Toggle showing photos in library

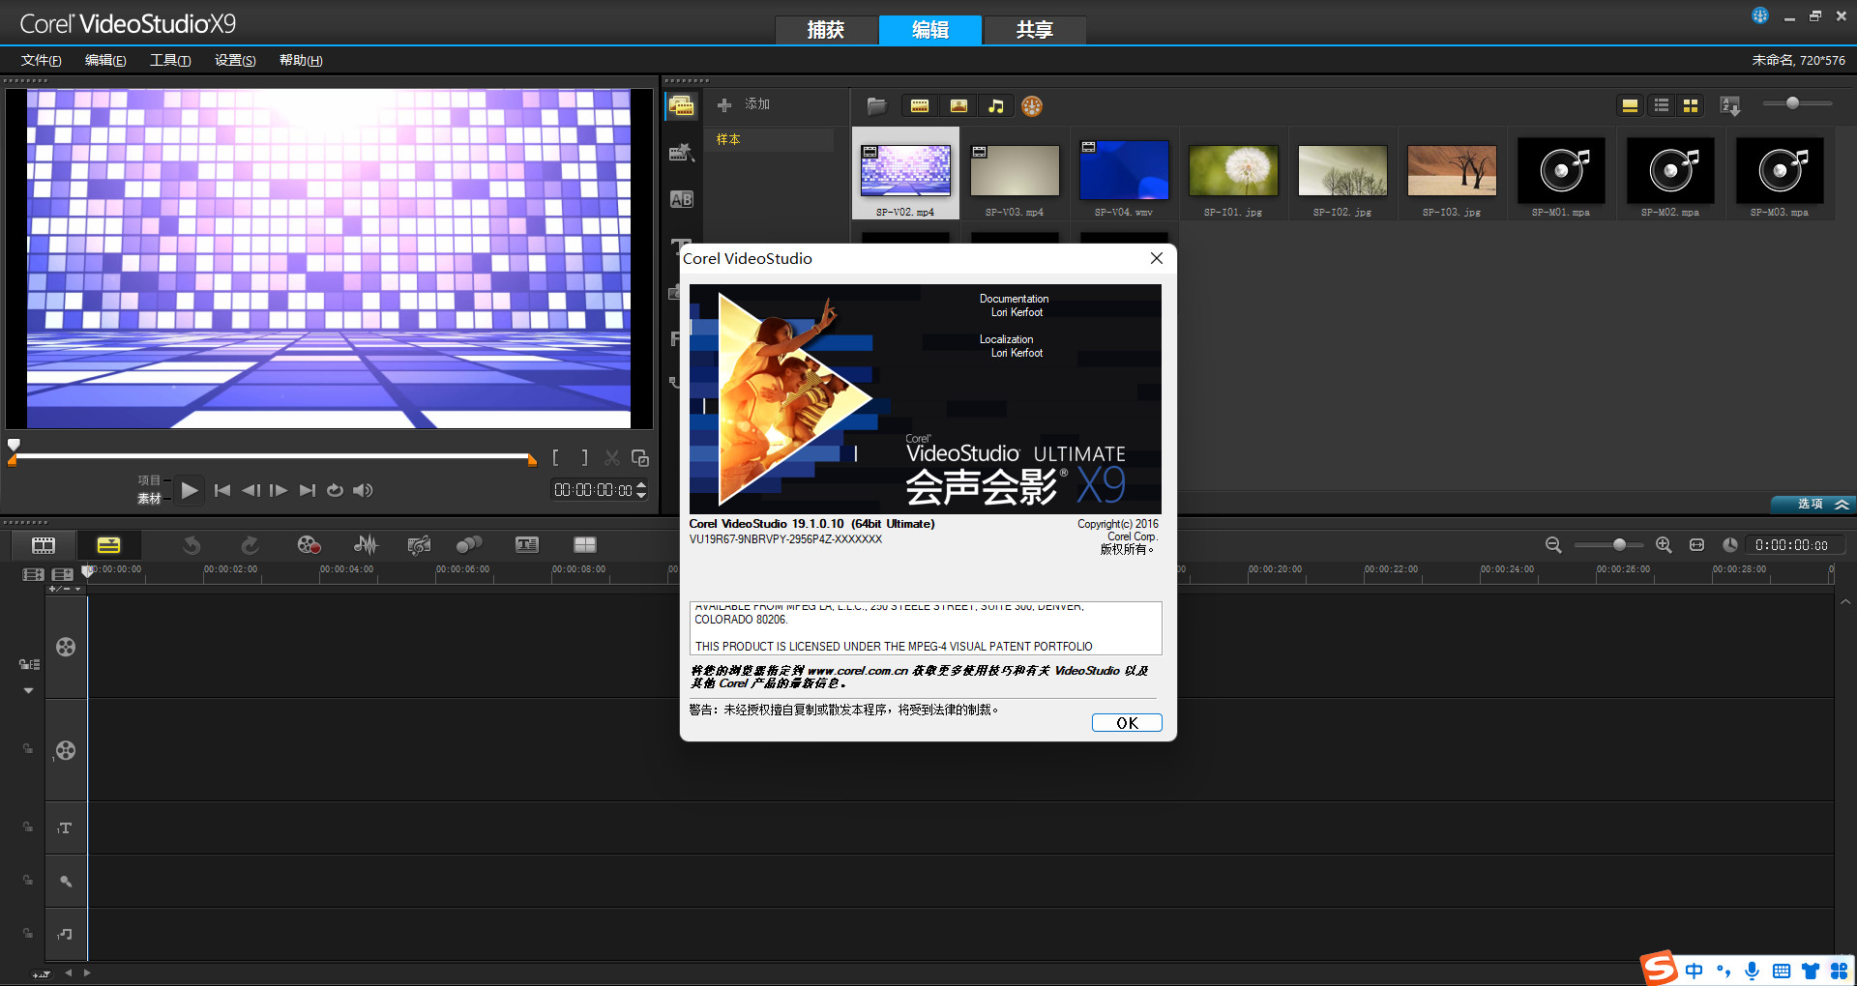958,105
